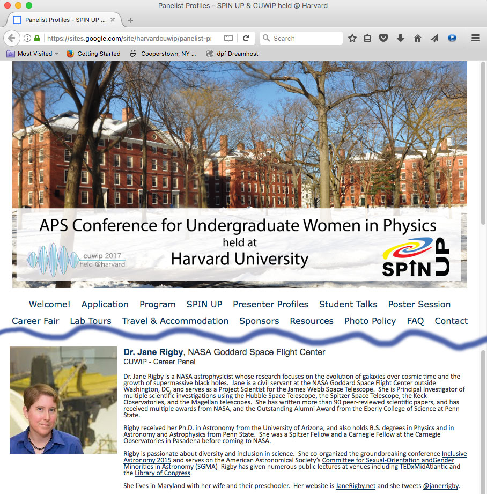Navigate to SPIN UP page

point(204,304)
